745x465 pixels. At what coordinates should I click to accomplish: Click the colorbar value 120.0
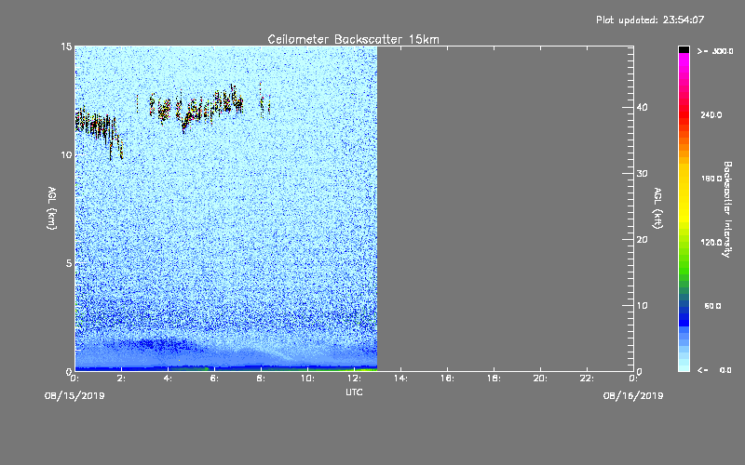click(711, 242)
